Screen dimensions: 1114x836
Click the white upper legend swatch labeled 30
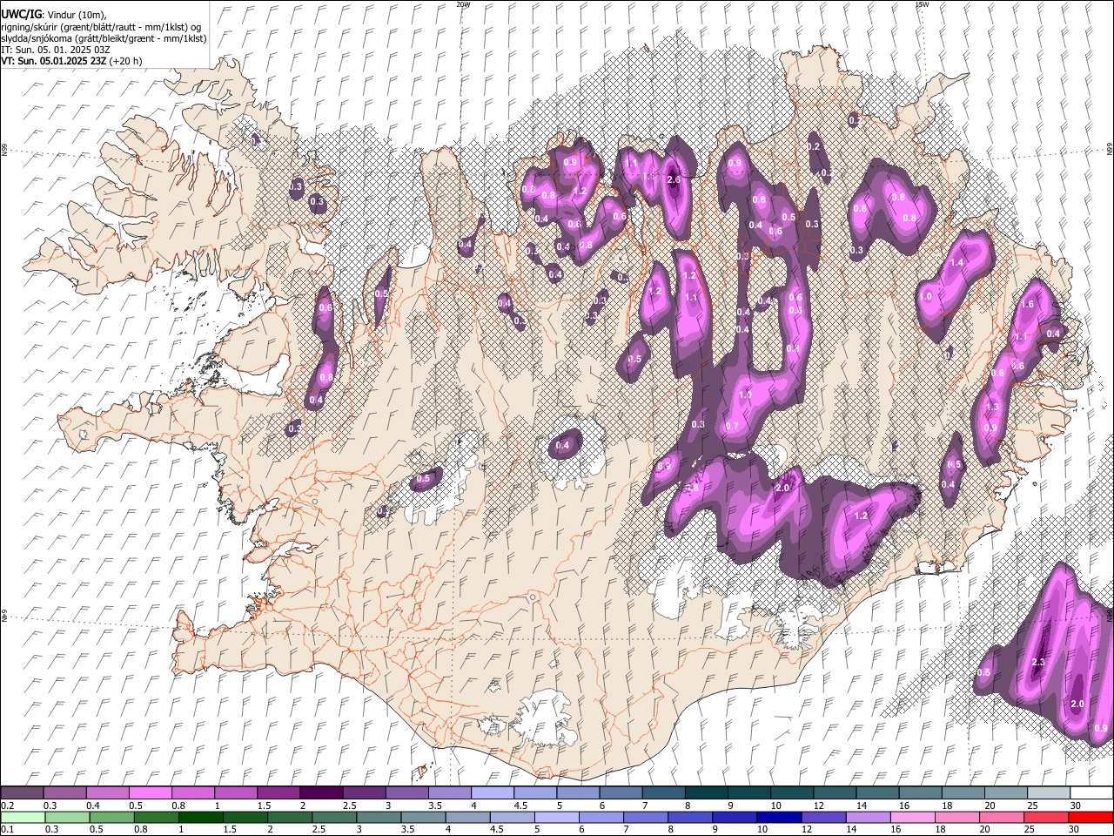(x=1092, y=792)
